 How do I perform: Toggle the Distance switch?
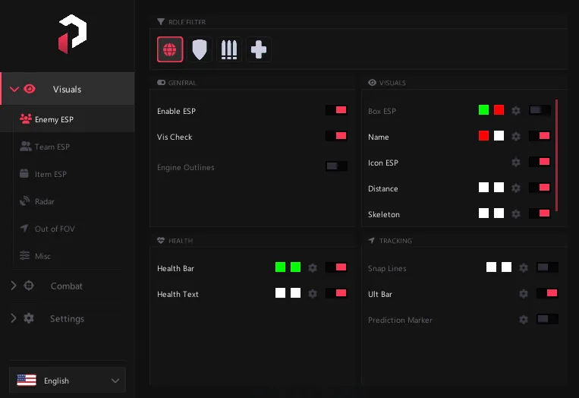point(540,188)
